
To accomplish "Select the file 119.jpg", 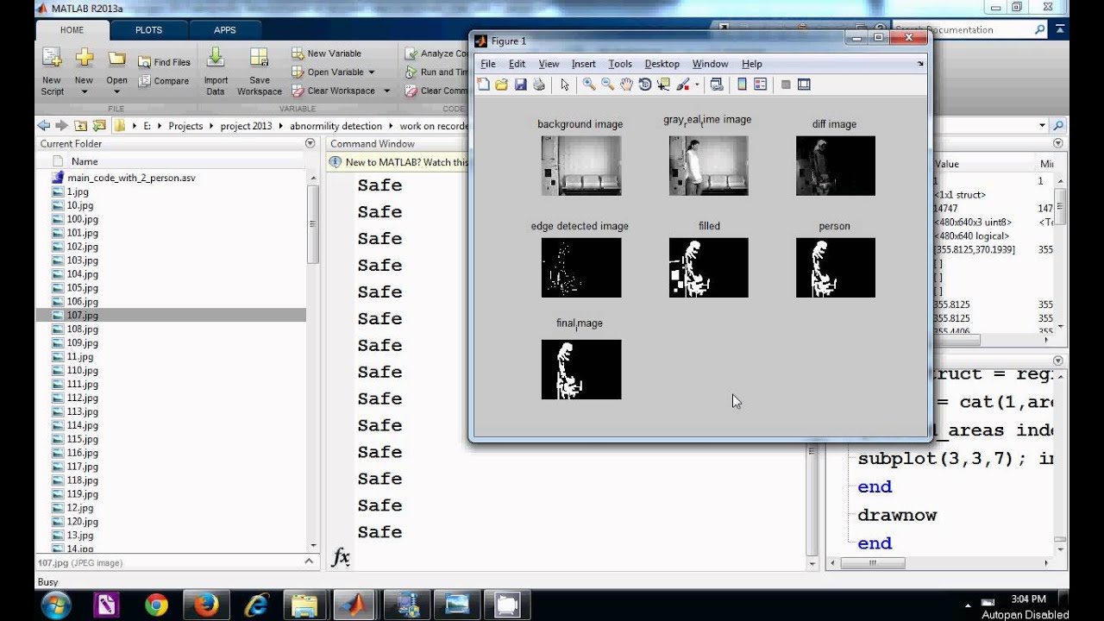I will tap(82, 494).
